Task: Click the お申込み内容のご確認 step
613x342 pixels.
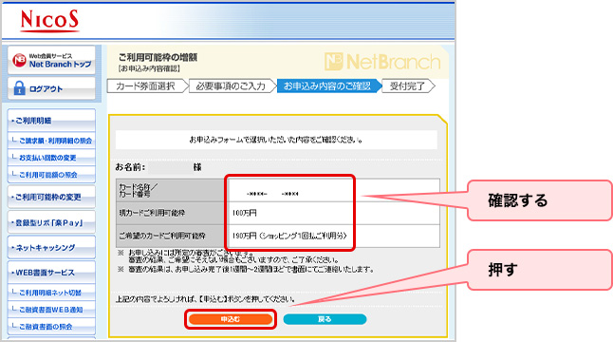Action: coord(328,86)
